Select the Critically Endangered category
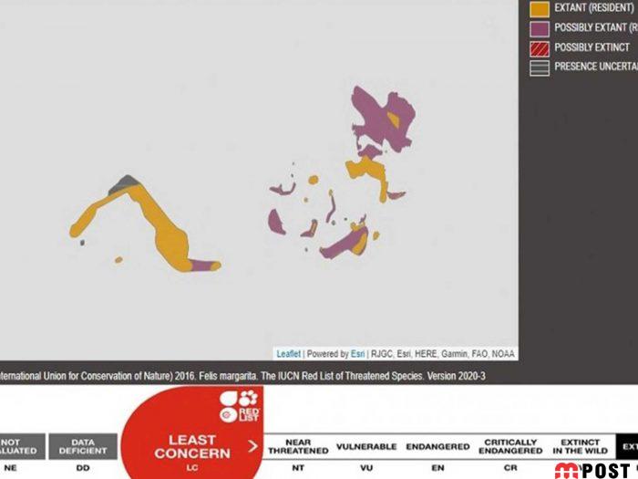Image resolution: width=638 pixels, height=479 pixels. (510, 446)
